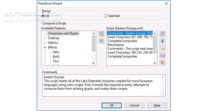This screenshot has height=111, width=207.
Task: Expand the Outlines tree node
Action: point(45,38)
